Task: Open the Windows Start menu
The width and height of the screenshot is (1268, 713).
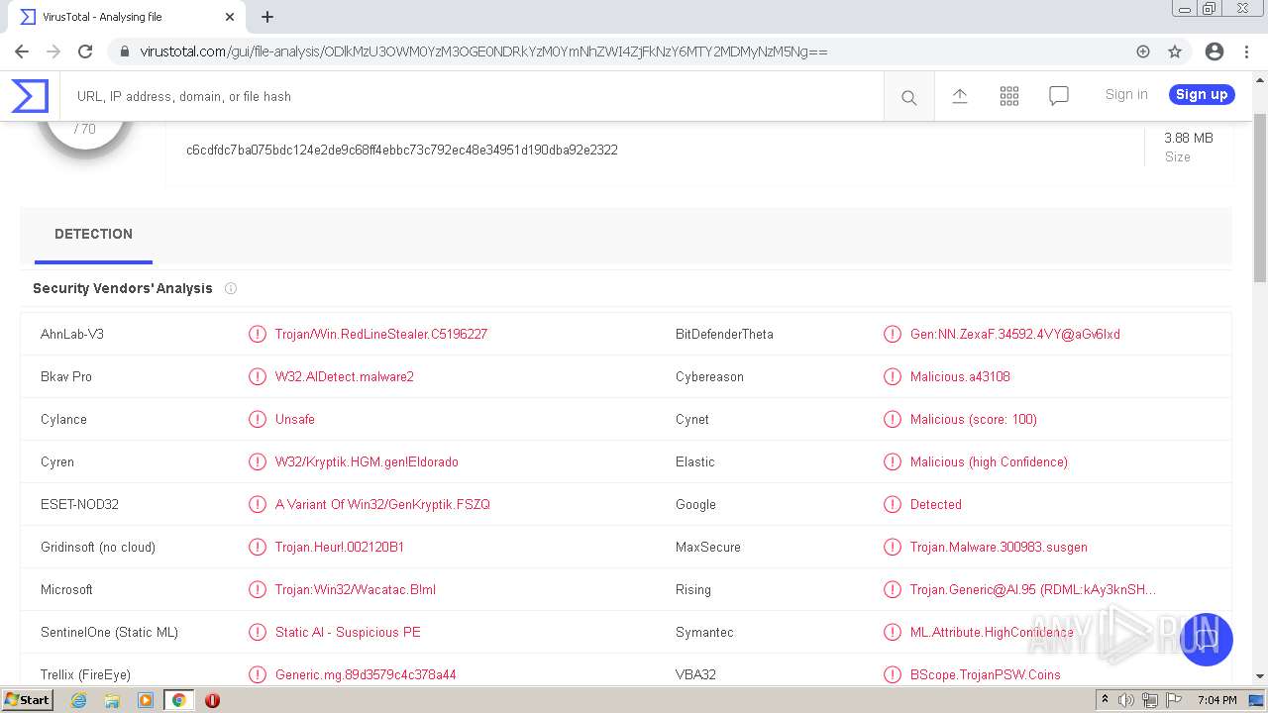Action: (x=28, y=700)
